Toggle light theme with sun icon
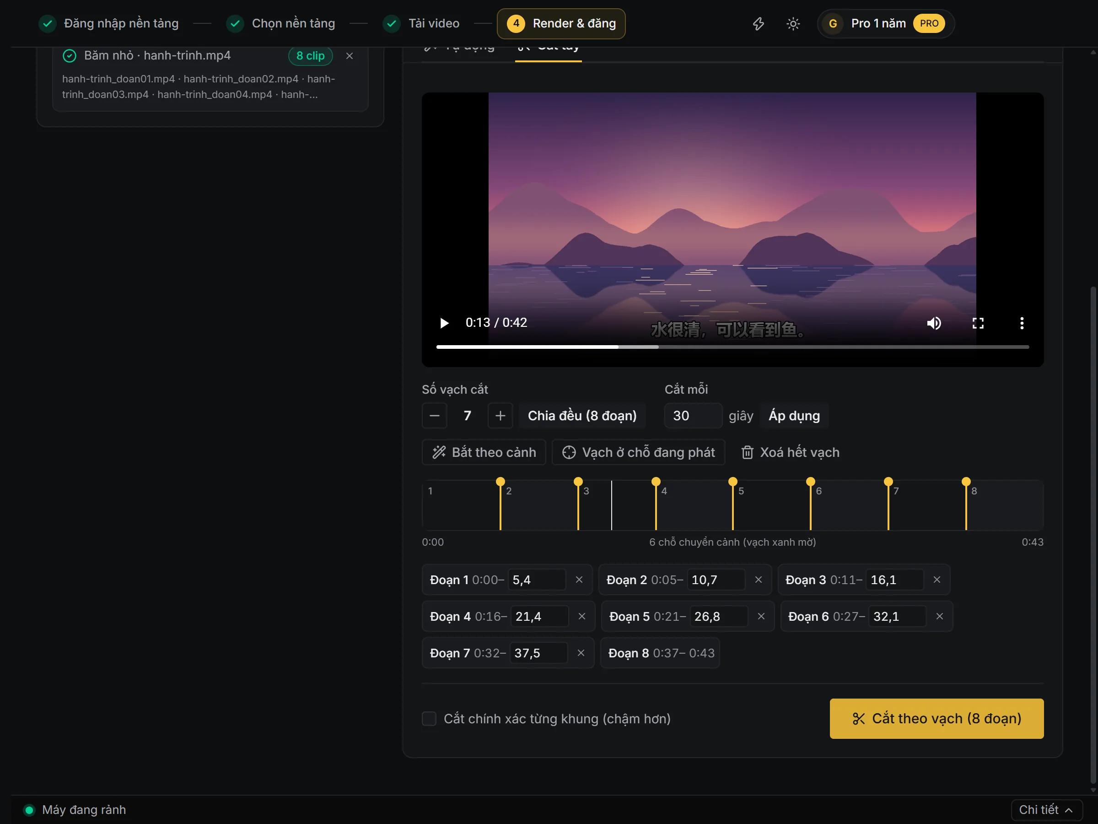 pyautogui.click(x=793, y=24)
